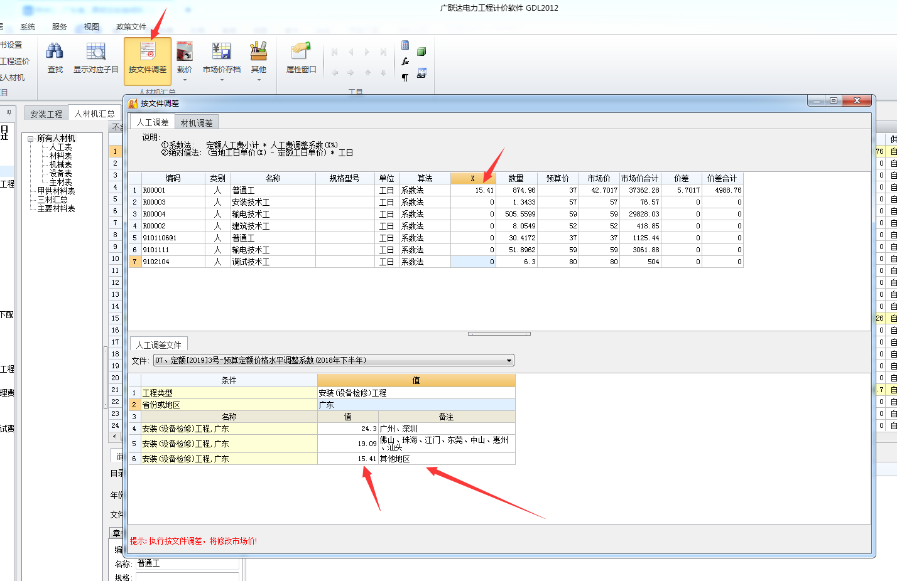Click the 显示对应子目 toolbar icon
This screenshot has height=581, width=897.
pyautogui.click(x=95, y=51)
